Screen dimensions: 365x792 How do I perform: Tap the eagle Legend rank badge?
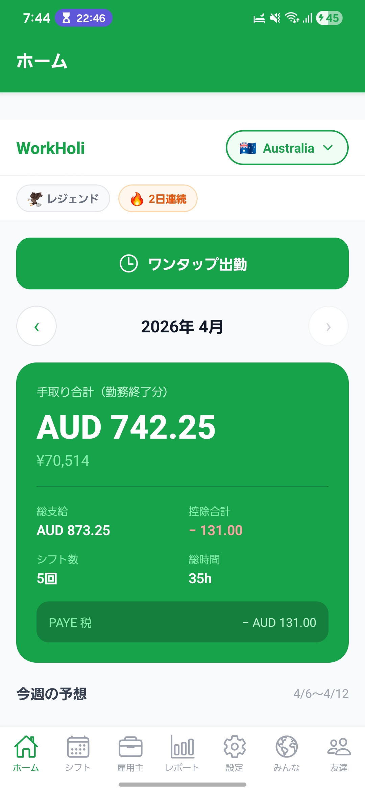coord(63,199)
